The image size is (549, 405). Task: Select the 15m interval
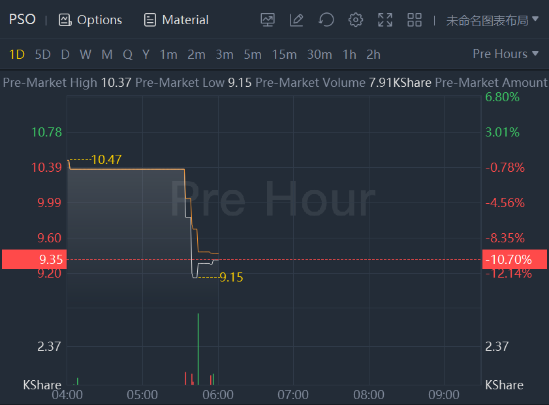284,54
